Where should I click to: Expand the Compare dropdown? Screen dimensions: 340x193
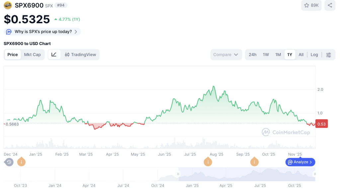tap(226, 55)
